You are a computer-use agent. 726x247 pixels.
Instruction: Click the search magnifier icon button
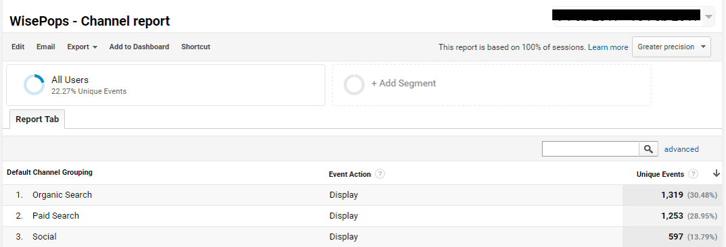(x=649, y=149)
